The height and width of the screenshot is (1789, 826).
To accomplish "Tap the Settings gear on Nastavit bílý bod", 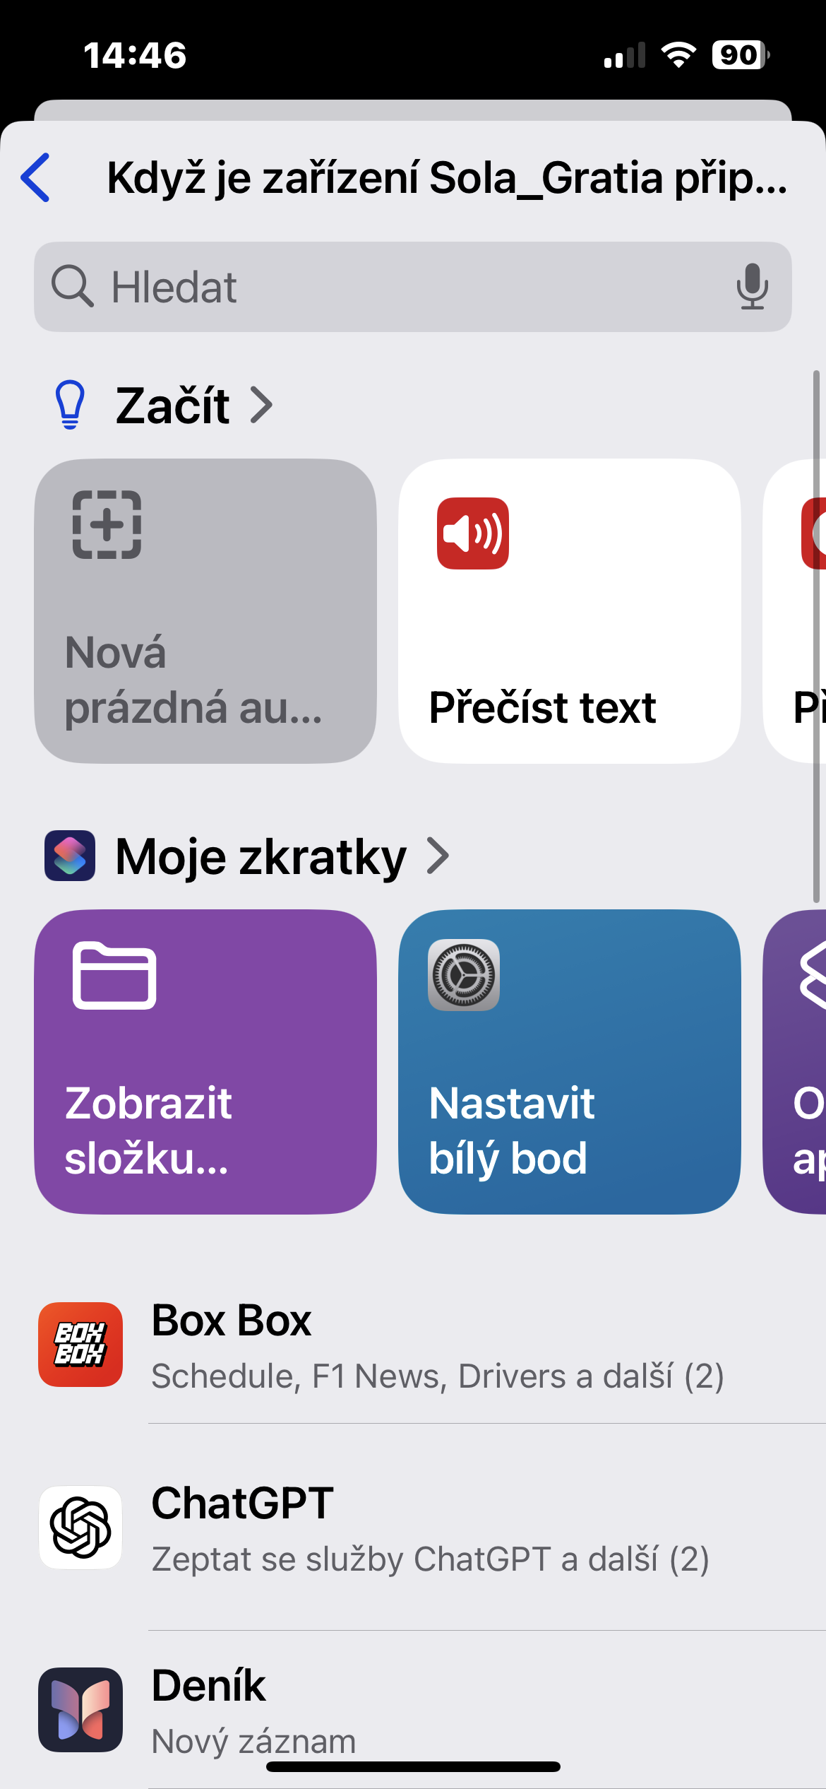I will [x=464, y=975].
